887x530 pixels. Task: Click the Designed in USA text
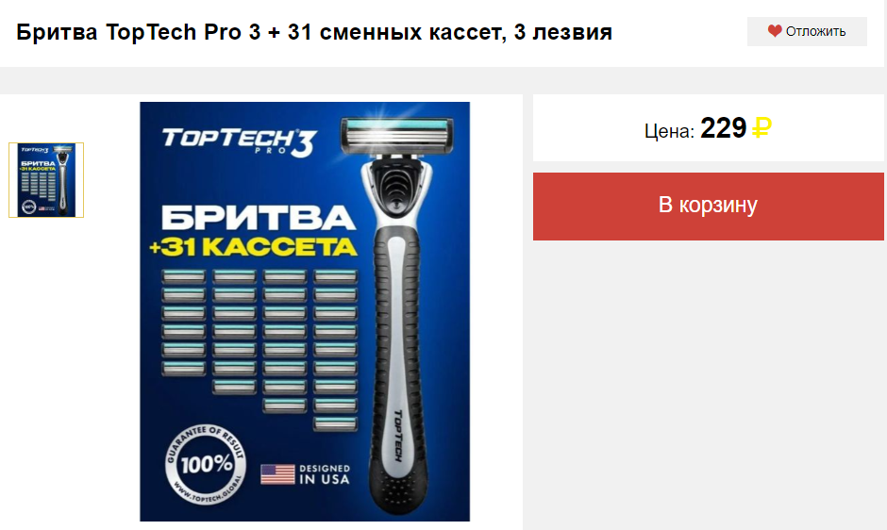[325, 474]
